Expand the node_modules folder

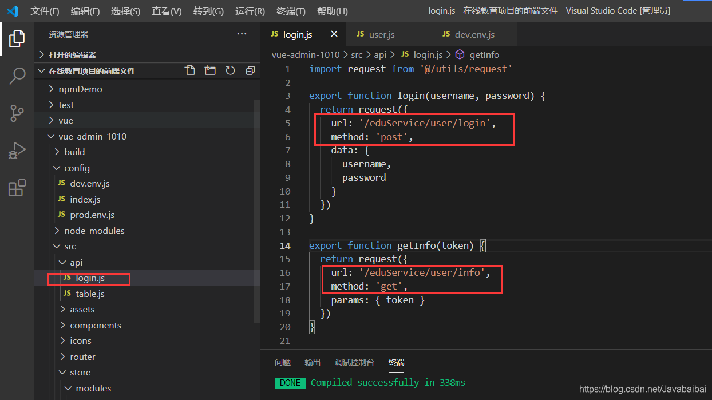[x=57, y=231]
